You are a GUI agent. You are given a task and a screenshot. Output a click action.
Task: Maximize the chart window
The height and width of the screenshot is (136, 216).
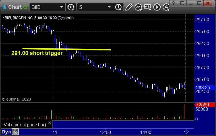tap(199, 3)
